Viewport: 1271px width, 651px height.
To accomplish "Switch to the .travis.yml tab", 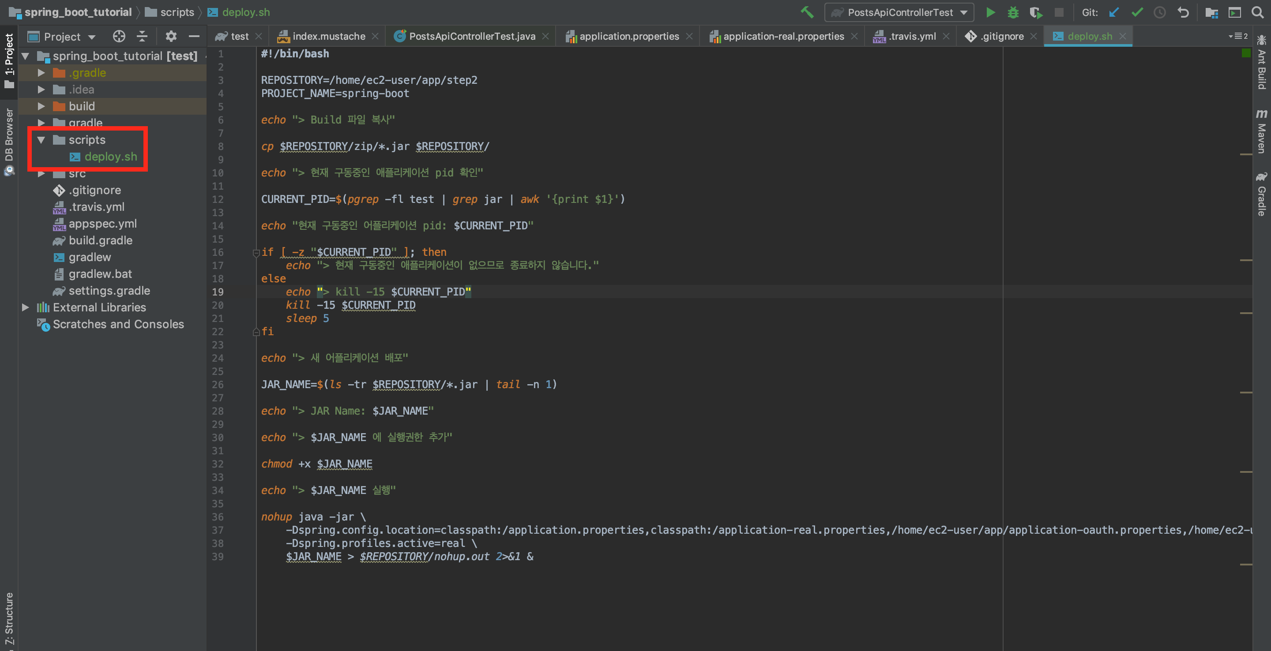I will pyautogui.click(x=912, y=36).
